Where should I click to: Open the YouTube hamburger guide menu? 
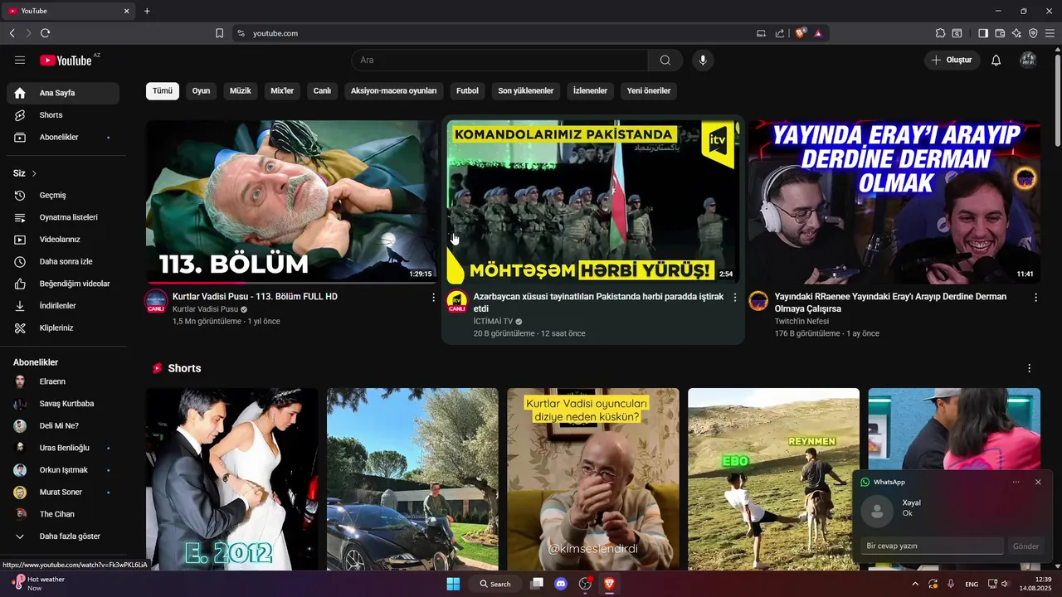(x=20, y=60)
